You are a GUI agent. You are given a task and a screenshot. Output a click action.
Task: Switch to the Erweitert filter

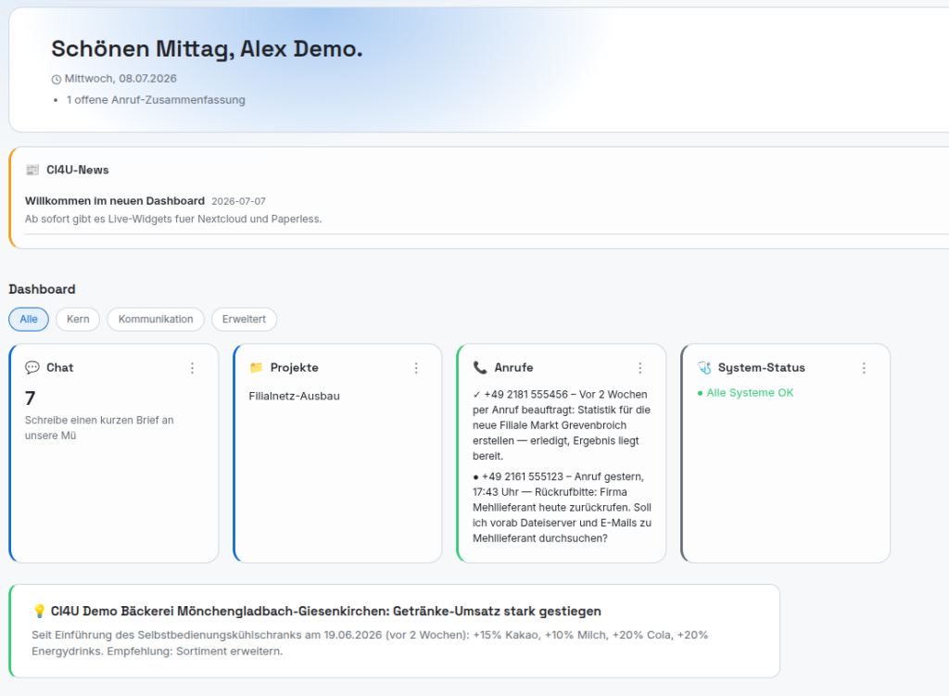(244, 320)
